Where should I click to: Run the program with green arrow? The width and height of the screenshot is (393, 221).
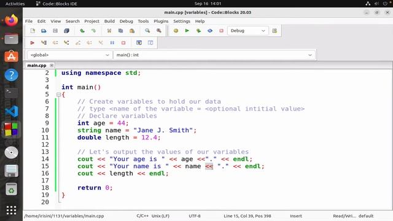[187, 31]
